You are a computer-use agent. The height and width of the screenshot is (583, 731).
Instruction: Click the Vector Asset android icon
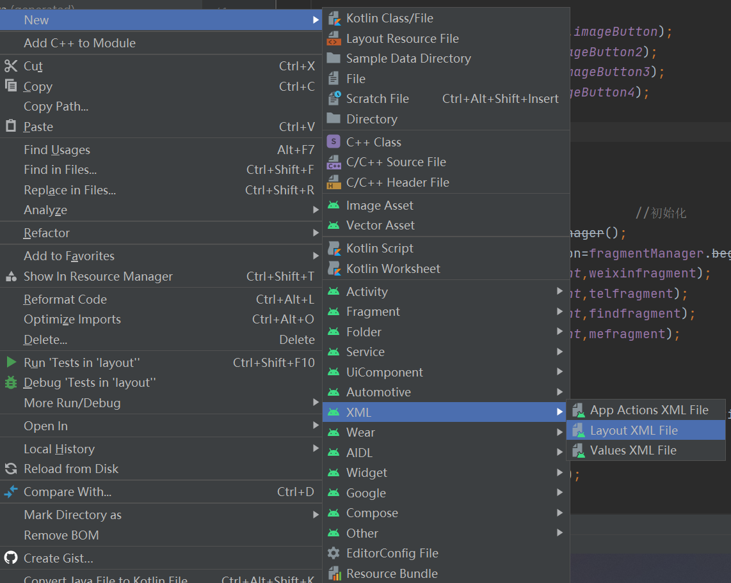333,226
